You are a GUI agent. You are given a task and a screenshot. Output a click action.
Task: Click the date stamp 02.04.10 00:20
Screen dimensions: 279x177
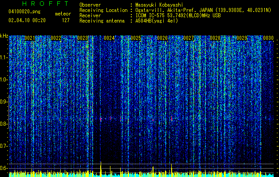tap(27, 20)
